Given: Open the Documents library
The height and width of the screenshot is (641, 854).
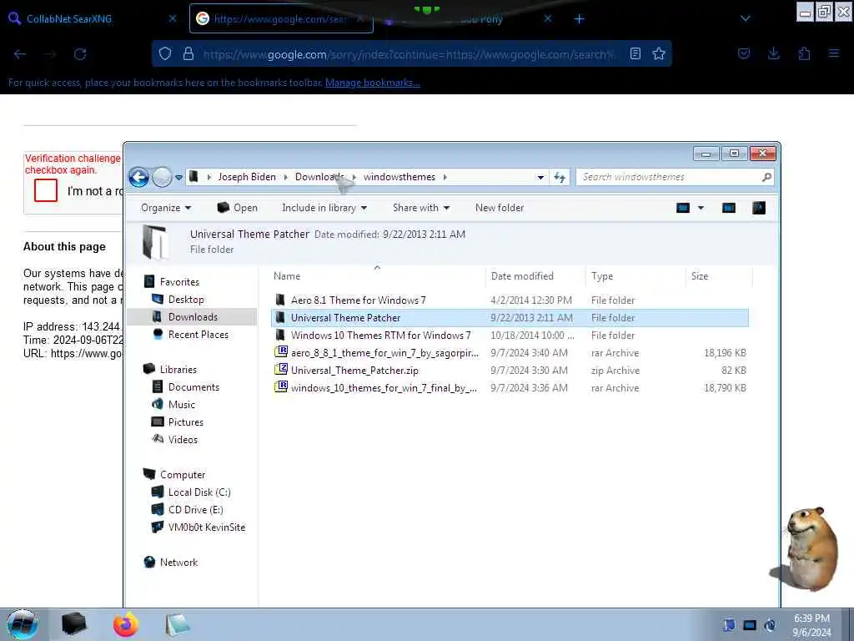Looking at the screenshot, I should click(x=193, y=387).
